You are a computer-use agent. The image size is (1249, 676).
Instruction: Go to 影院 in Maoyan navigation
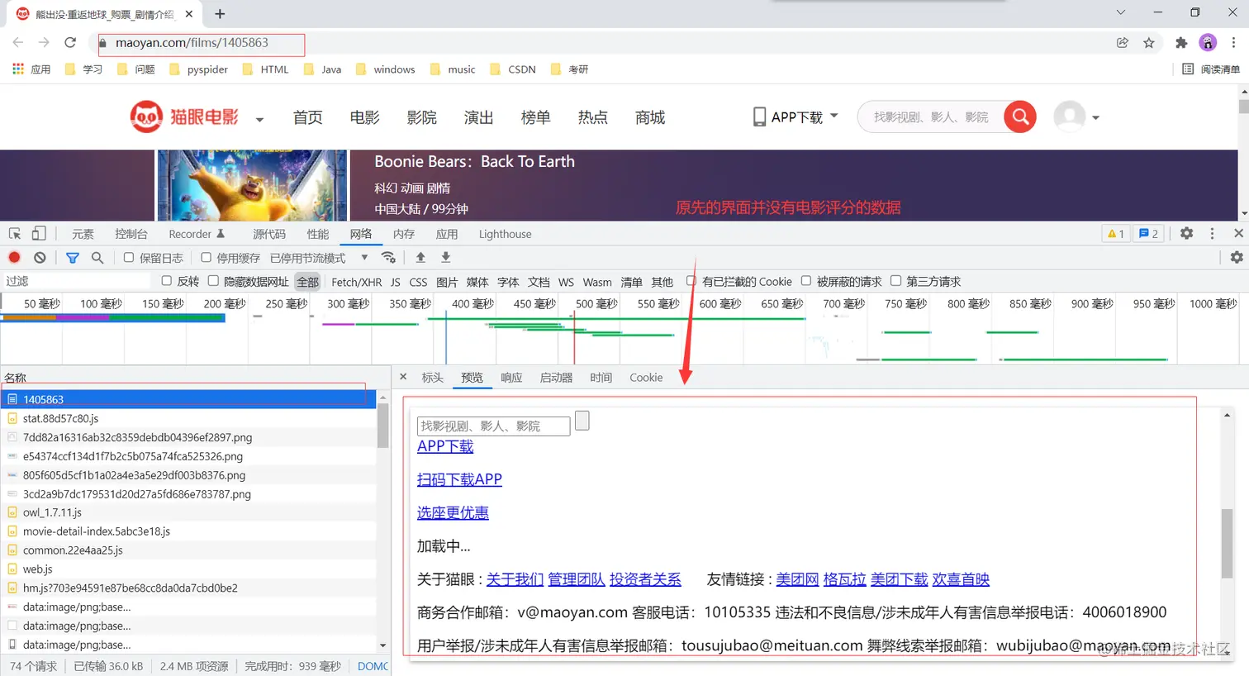(421, 117)
